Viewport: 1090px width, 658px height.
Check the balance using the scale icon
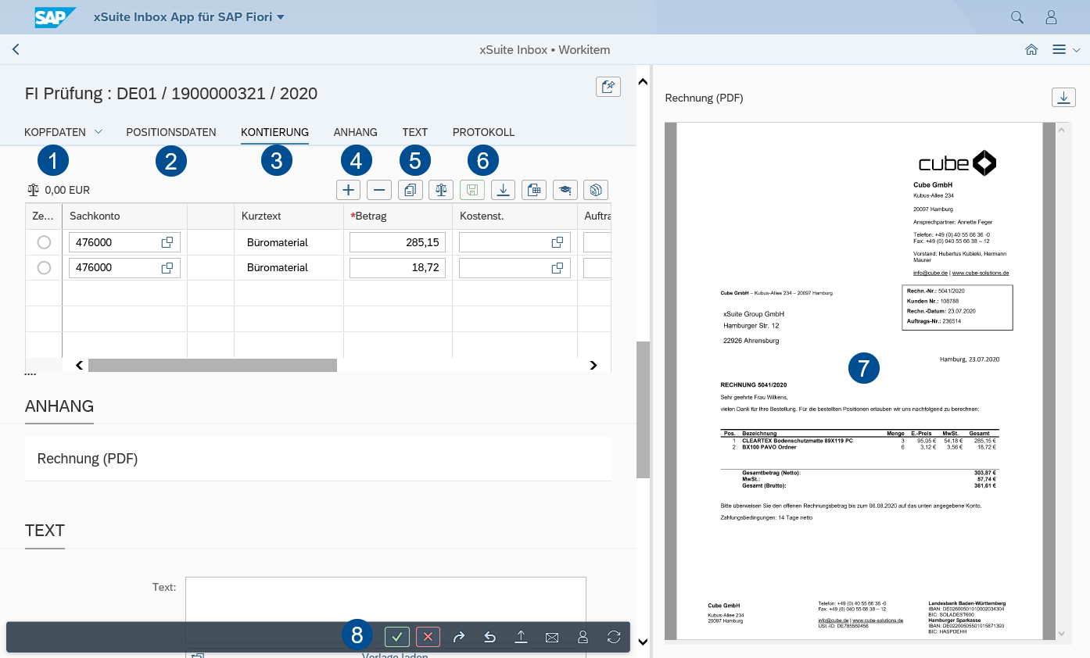441,189
